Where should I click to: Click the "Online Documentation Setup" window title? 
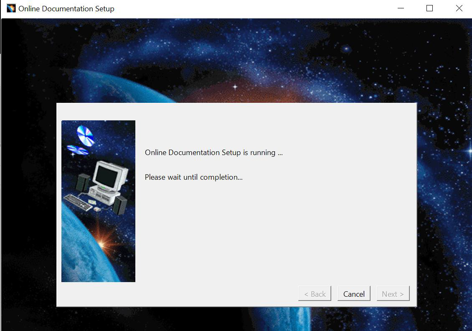pyautogui.click(x=66, y=9)
